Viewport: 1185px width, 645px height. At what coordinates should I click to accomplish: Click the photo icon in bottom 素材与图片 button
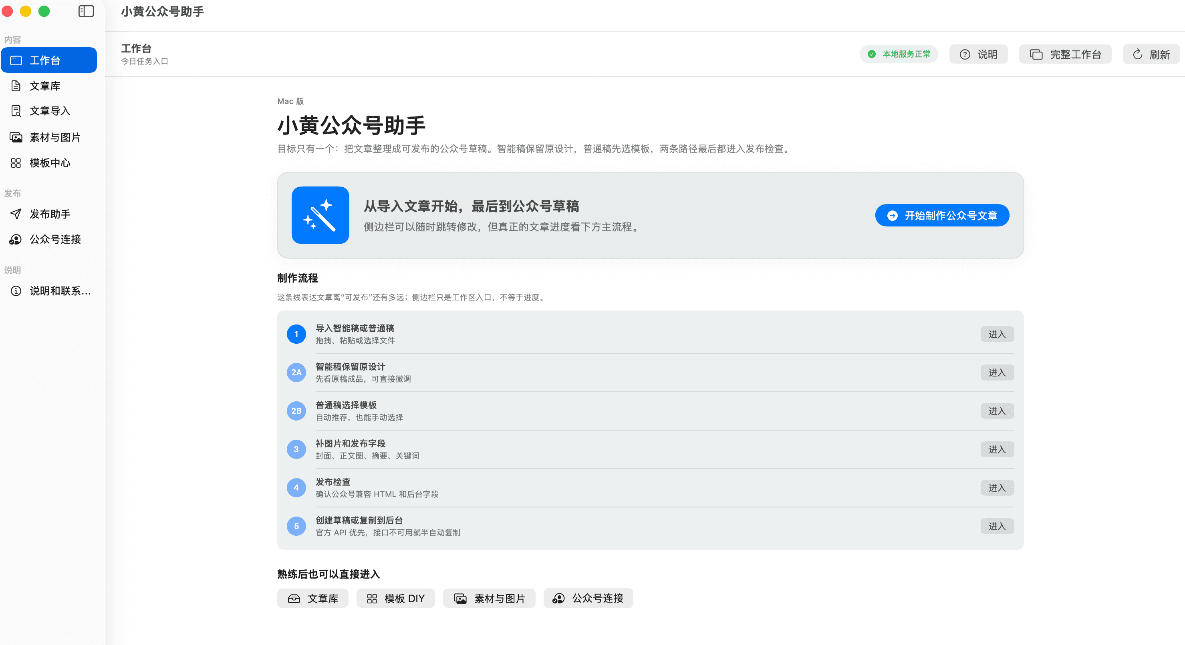460,599
